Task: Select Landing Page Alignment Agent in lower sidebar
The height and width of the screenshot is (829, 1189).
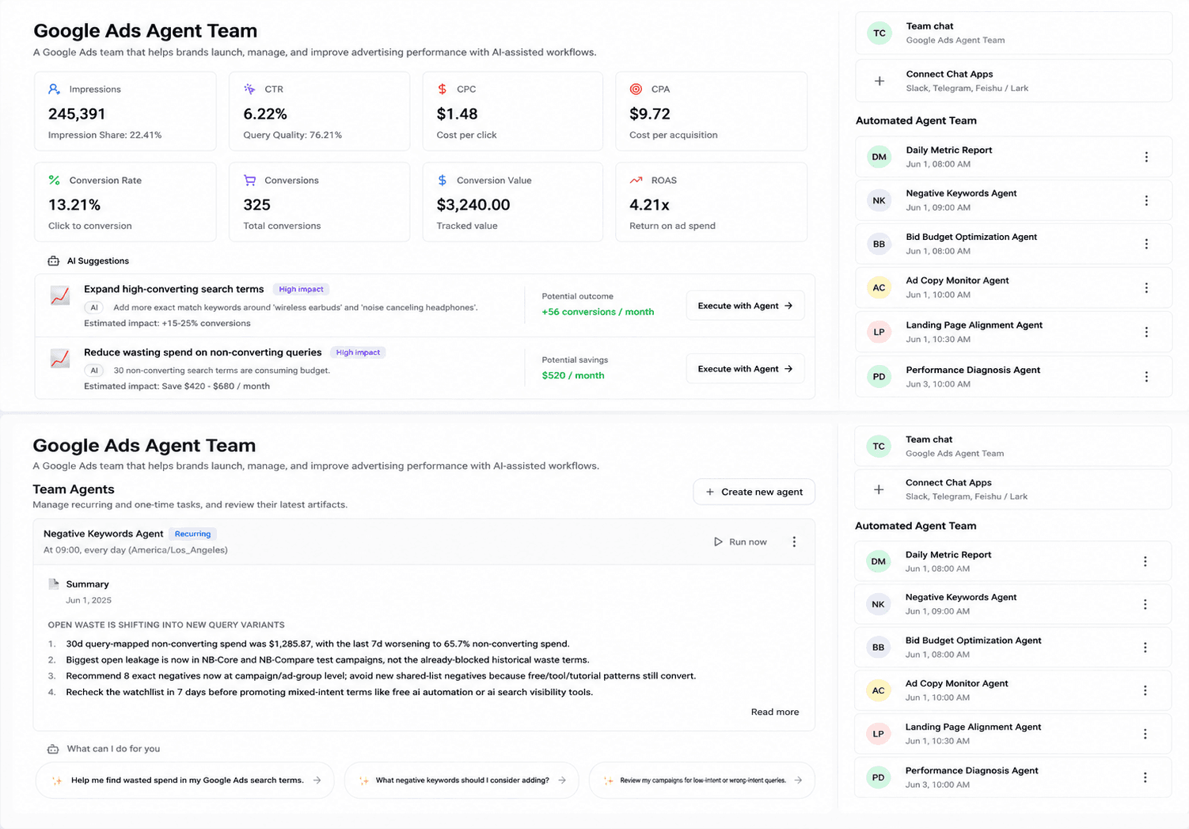Action: click(1013, 734)
